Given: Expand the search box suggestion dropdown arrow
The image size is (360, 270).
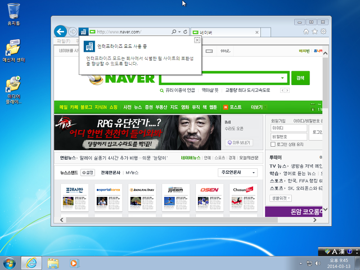Looking at the screenshot, I should (x=282, y=78).
